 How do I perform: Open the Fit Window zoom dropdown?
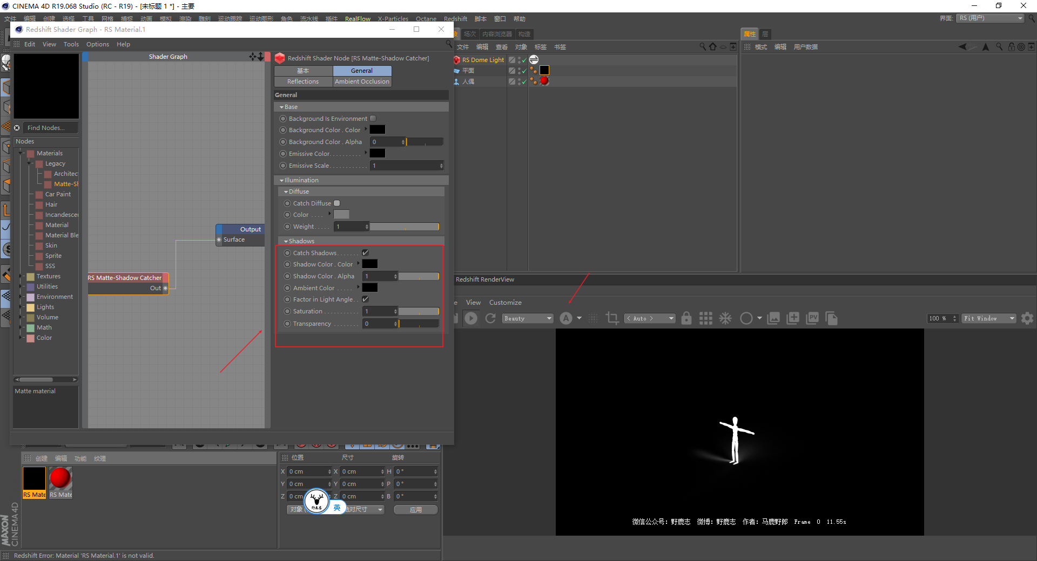click(x=989, y=318)
